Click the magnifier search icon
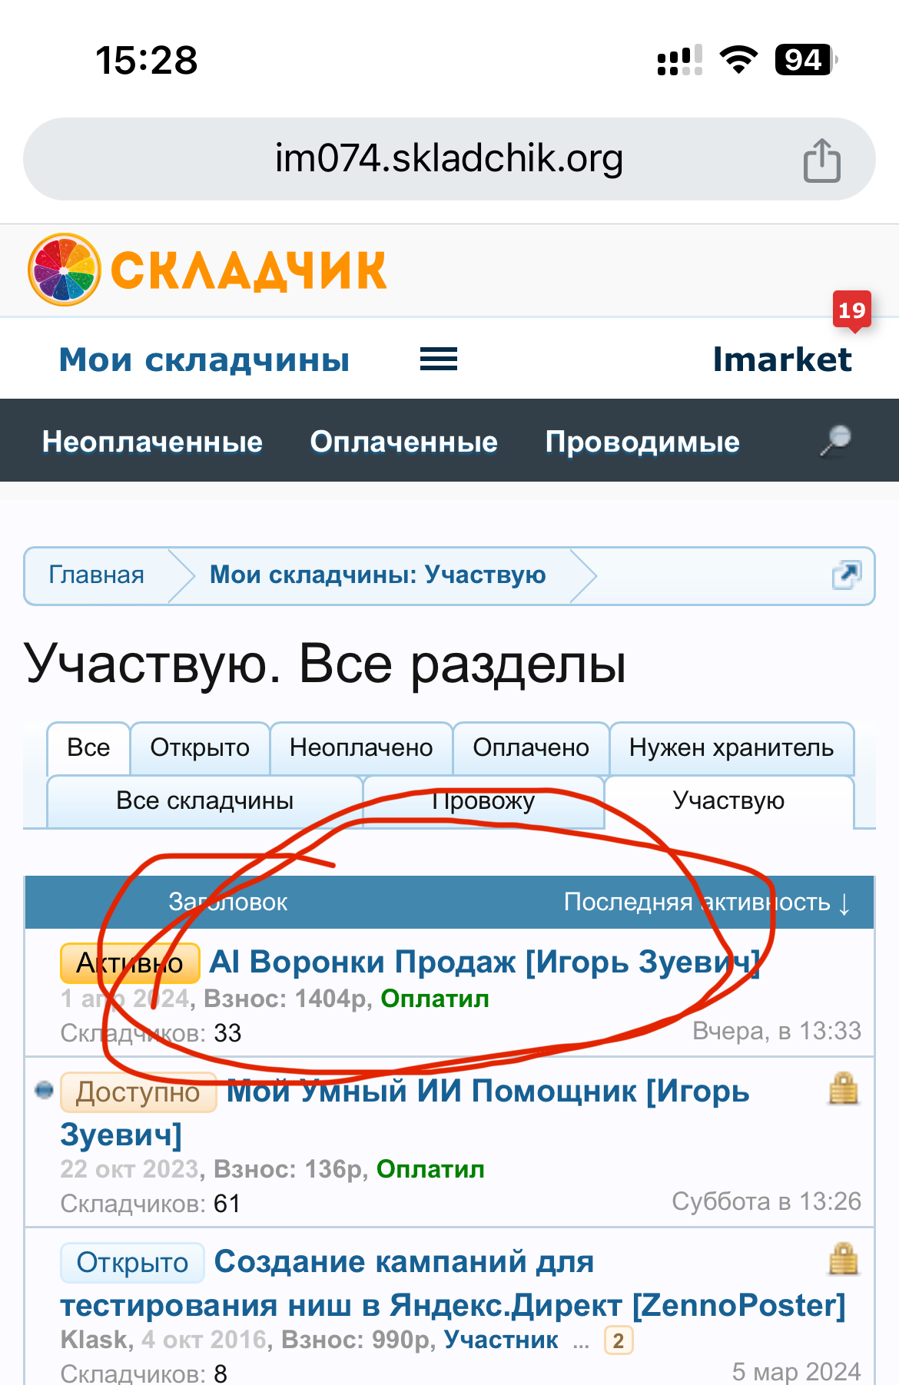This screenshot has height=1385, width=899. pyautogui.click(x=835, y=441)
